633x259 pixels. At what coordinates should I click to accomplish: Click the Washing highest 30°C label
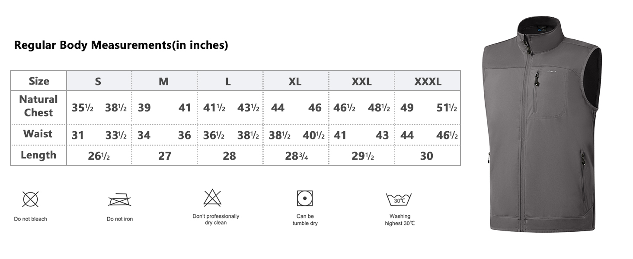coord(400,220)
